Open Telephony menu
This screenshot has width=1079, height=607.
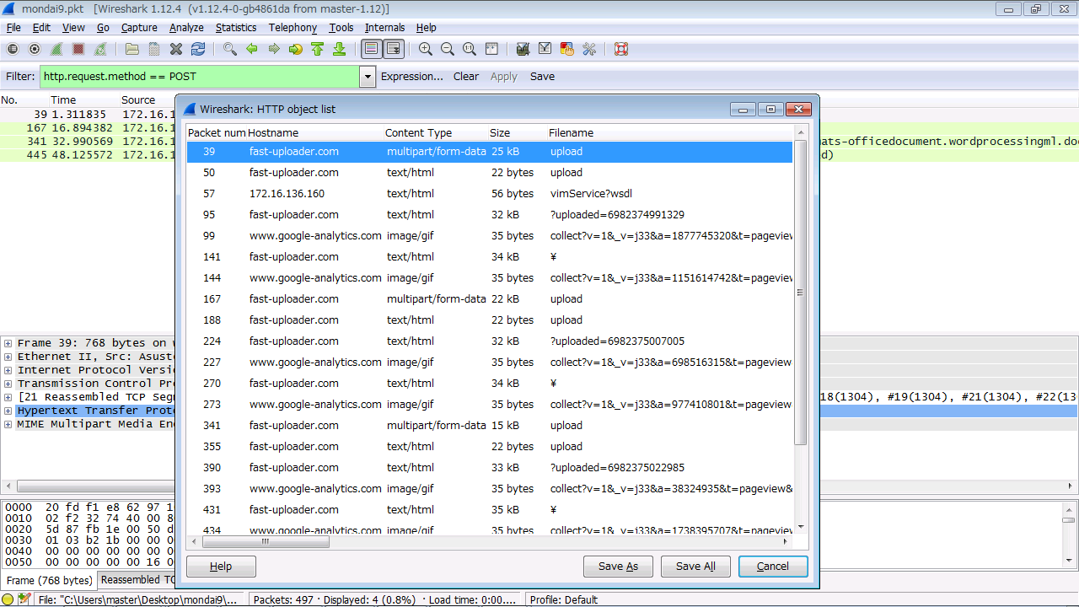coord(293,27)
